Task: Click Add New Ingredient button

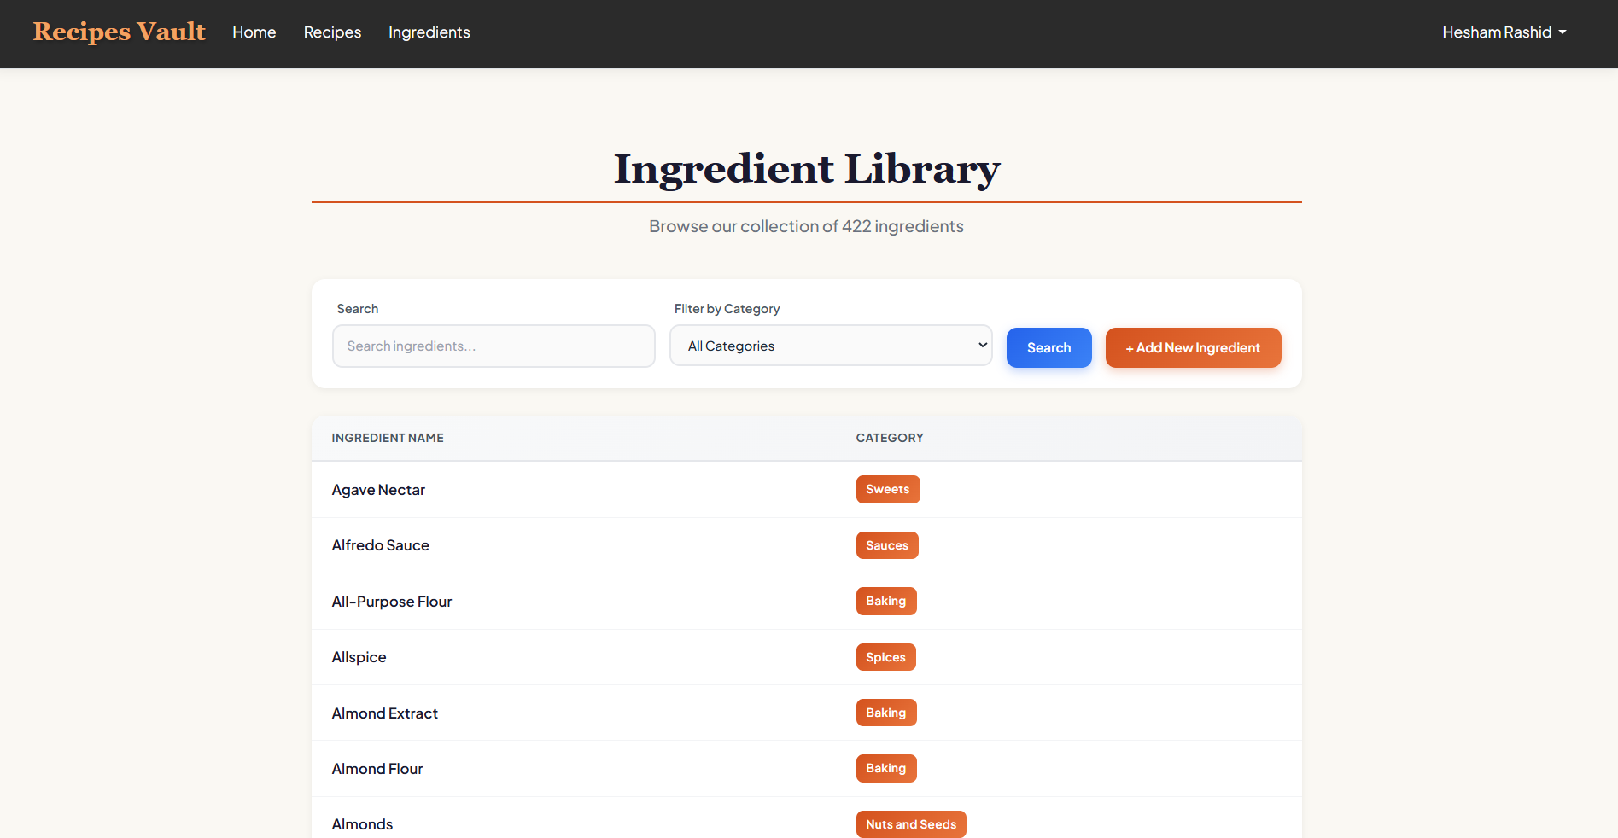Action: (1193, 348)
